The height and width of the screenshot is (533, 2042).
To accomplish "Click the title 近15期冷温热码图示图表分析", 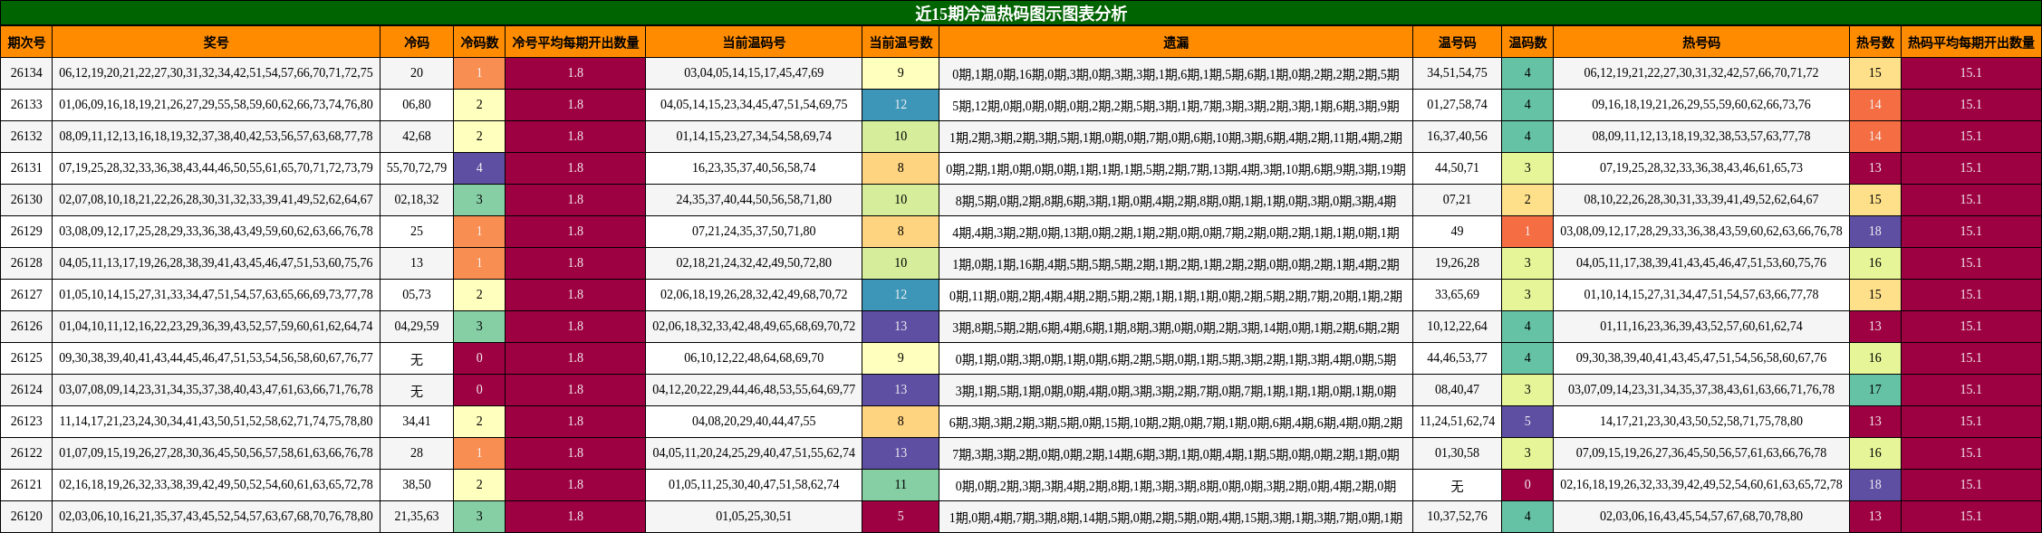I will [1021, 14].
